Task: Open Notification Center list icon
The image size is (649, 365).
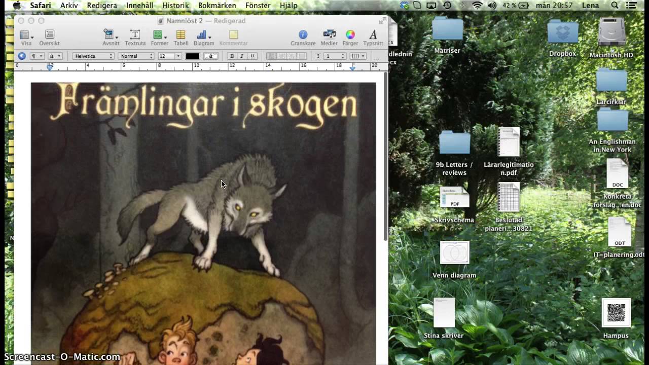Action: click(x=631, y=6)
